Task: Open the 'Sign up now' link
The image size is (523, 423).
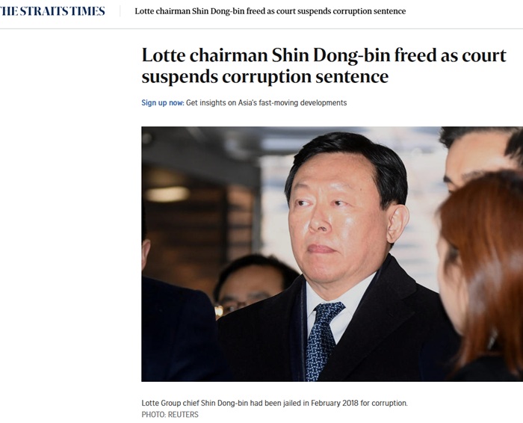Action: tap(162, 102)
